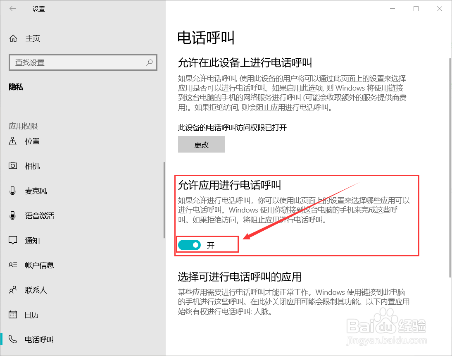The image size is (452, 356).
Task: Select the 位置 (Location) privacy icon
Action: coord(13,141)
